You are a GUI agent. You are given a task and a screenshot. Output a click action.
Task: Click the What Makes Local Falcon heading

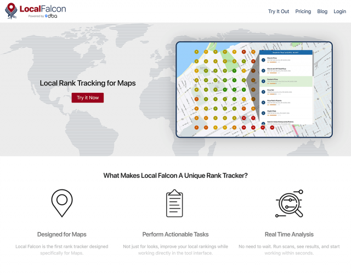(x=175, y=176)
